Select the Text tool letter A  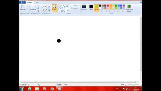(x=49, y=7)
